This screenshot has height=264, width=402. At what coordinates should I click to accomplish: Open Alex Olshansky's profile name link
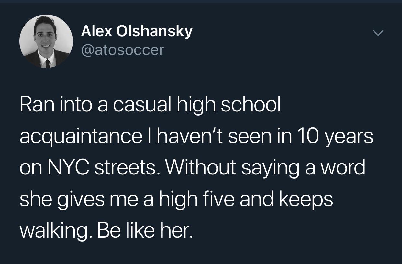click(137, 31)
